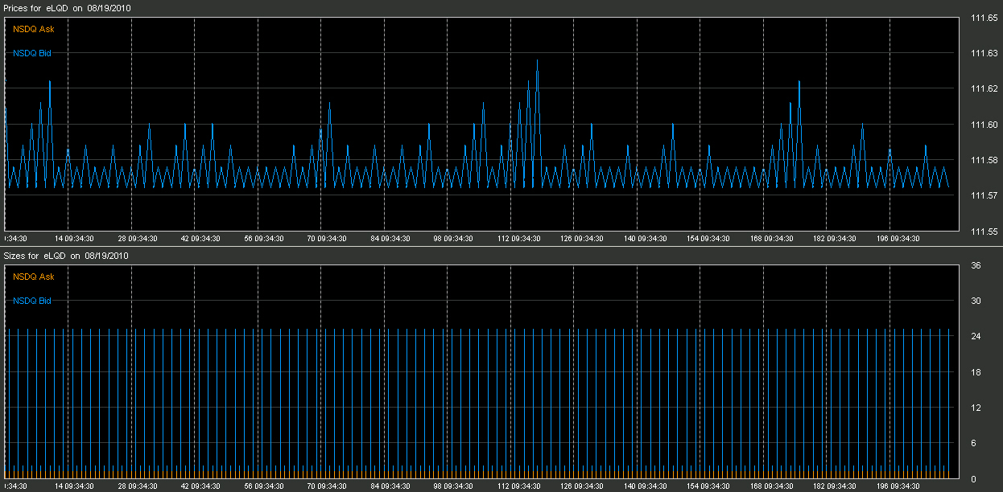Click '14 09:34:30' tick under Prices chart
This screenshot has height=492, width=1003.
(74, 239)
